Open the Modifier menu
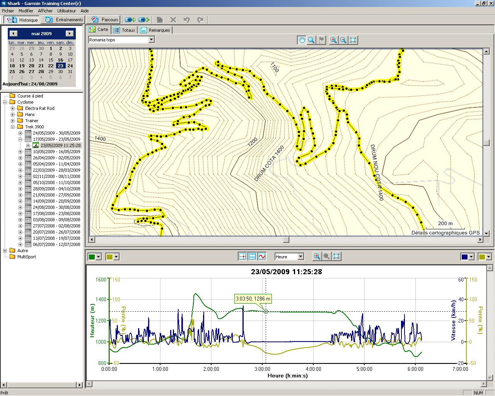This screenshot has height=396, width=495. click(26, 11)
